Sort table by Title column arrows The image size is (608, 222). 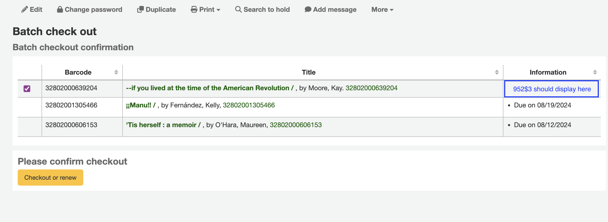click(497, 72)
